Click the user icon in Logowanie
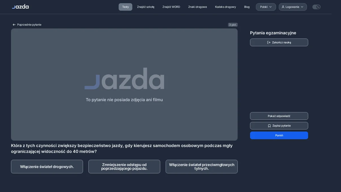341x192 pixels. tap(283, 7)
